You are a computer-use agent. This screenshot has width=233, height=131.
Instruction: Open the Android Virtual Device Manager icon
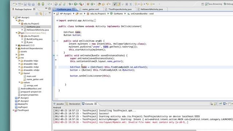(43, 4)
